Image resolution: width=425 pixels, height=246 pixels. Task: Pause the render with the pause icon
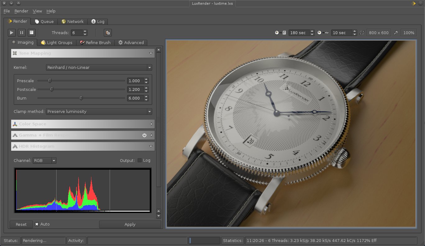(x=22, y=33)
